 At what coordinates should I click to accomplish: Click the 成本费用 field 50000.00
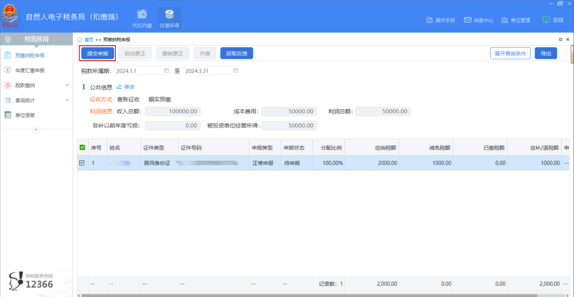point(289,112)
